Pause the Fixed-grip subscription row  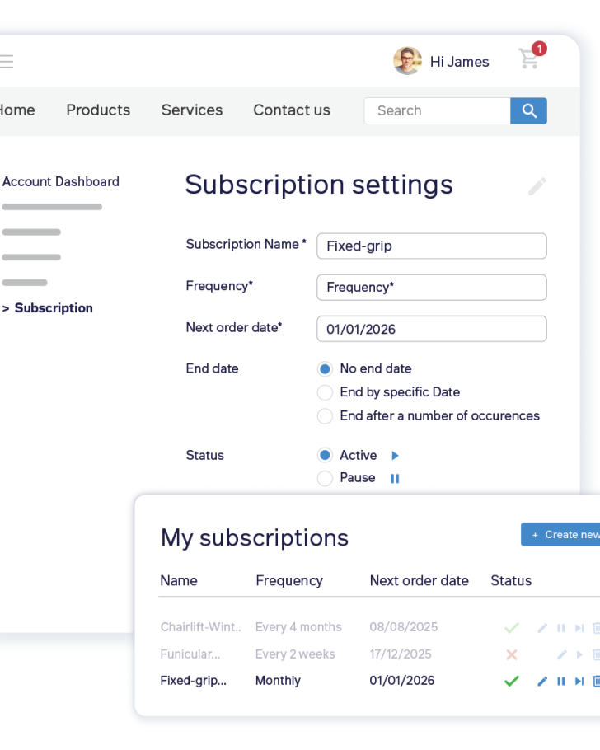(560, 681)
